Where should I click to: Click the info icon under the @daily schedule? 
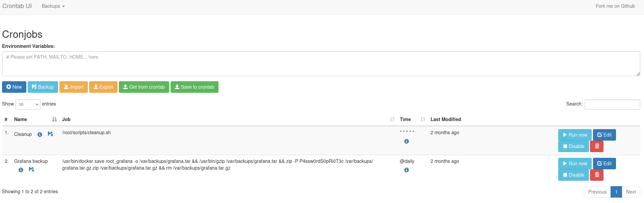(x=407, y=170)
